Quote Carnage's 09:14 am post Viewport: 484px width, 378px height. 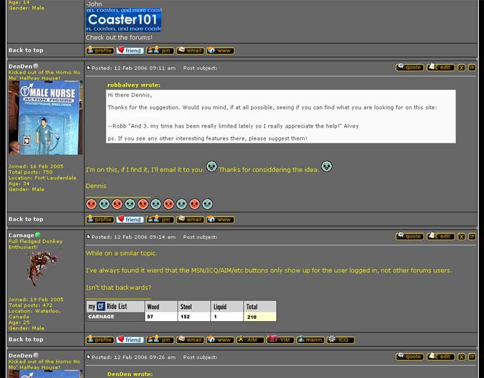coord(410,236)
